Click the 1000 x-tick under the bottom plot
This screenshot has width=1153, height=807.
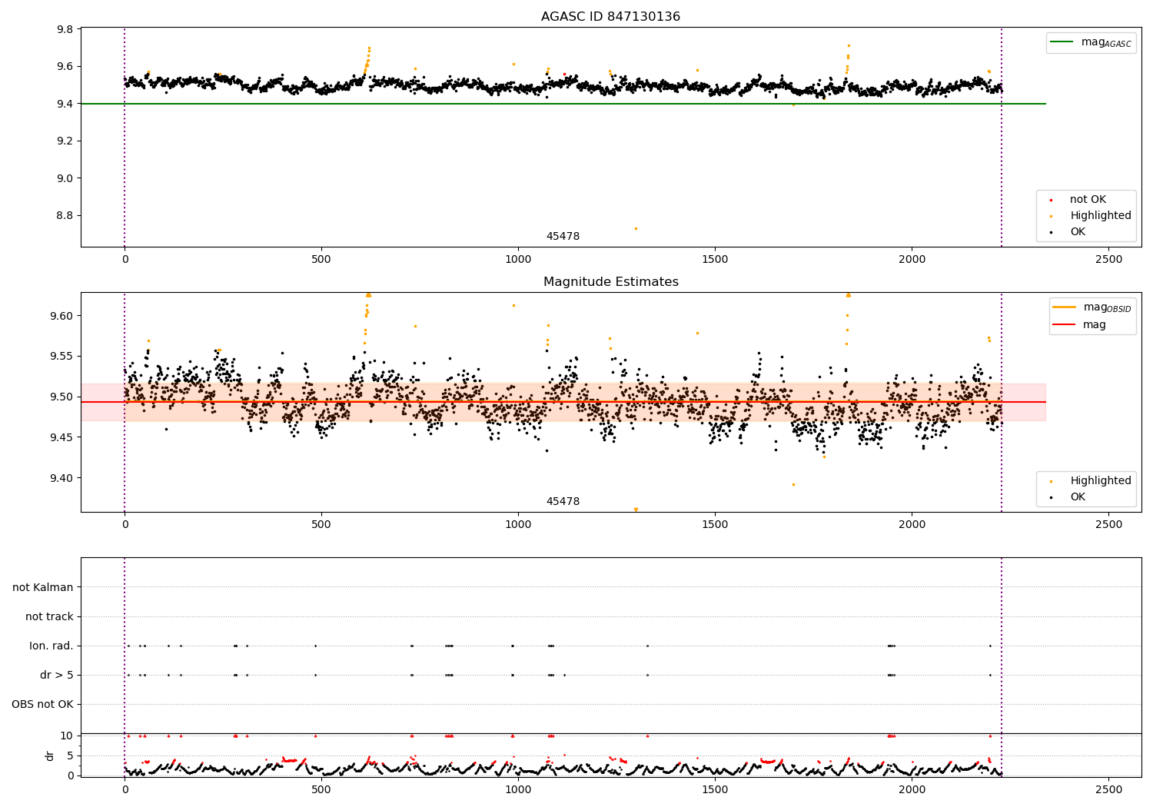click(x=518, y=789)
